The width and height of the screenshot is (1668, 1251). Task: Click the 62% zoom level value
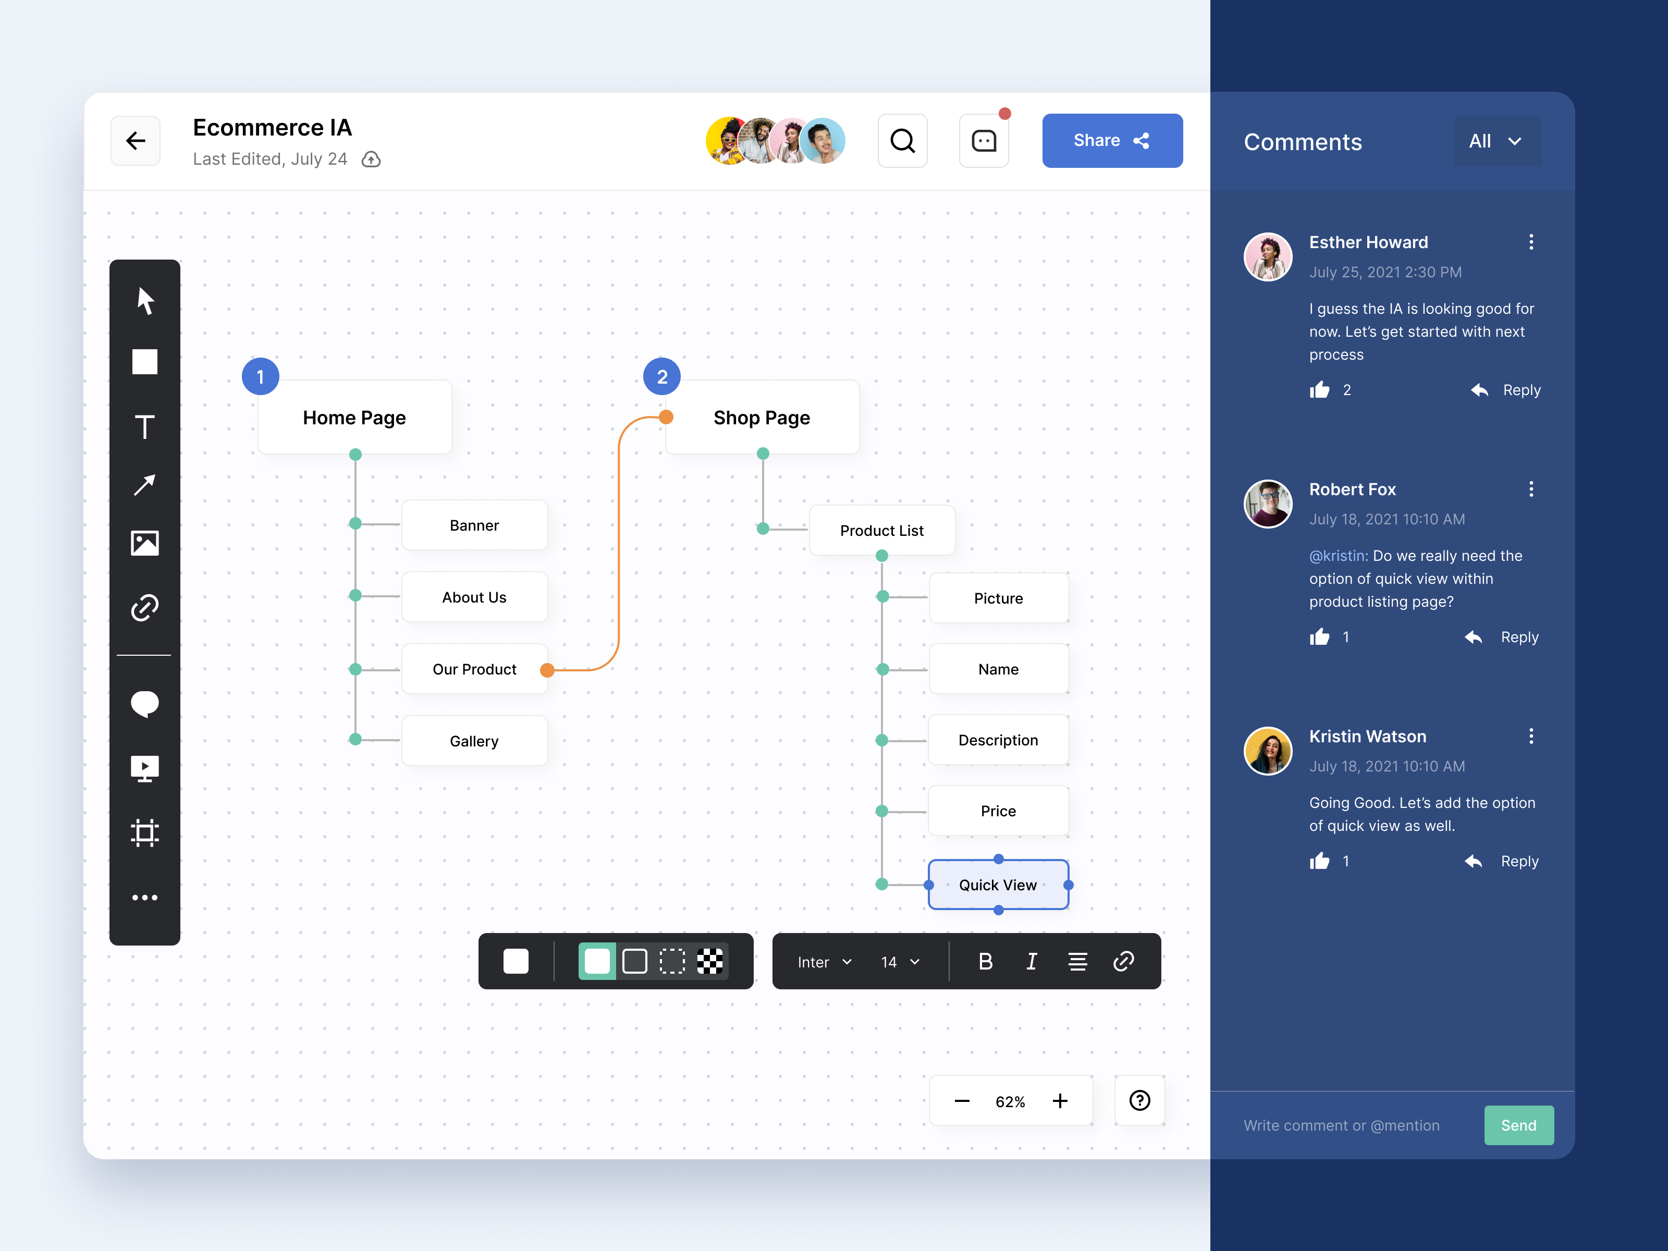point(1011,1102)
